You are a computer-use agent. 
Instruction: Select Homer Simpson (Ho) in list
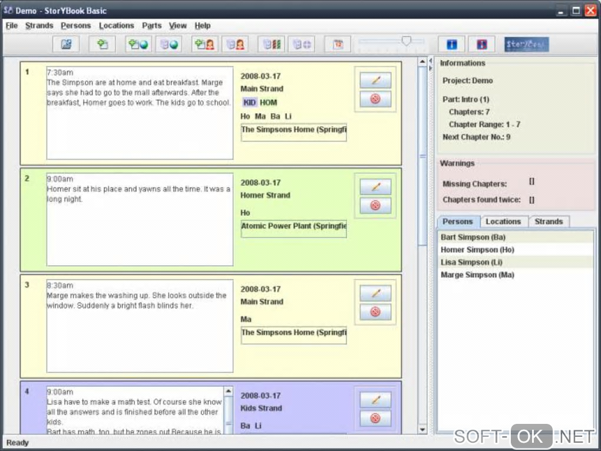(516, 249)
